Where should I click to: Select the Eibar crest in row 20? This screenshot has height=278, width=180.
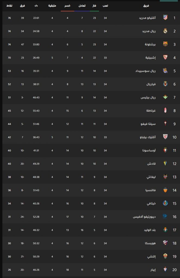coord(165,269)
